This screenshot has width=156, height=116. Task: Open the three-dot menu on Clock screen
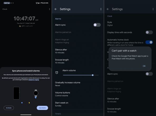coord(50,9)
